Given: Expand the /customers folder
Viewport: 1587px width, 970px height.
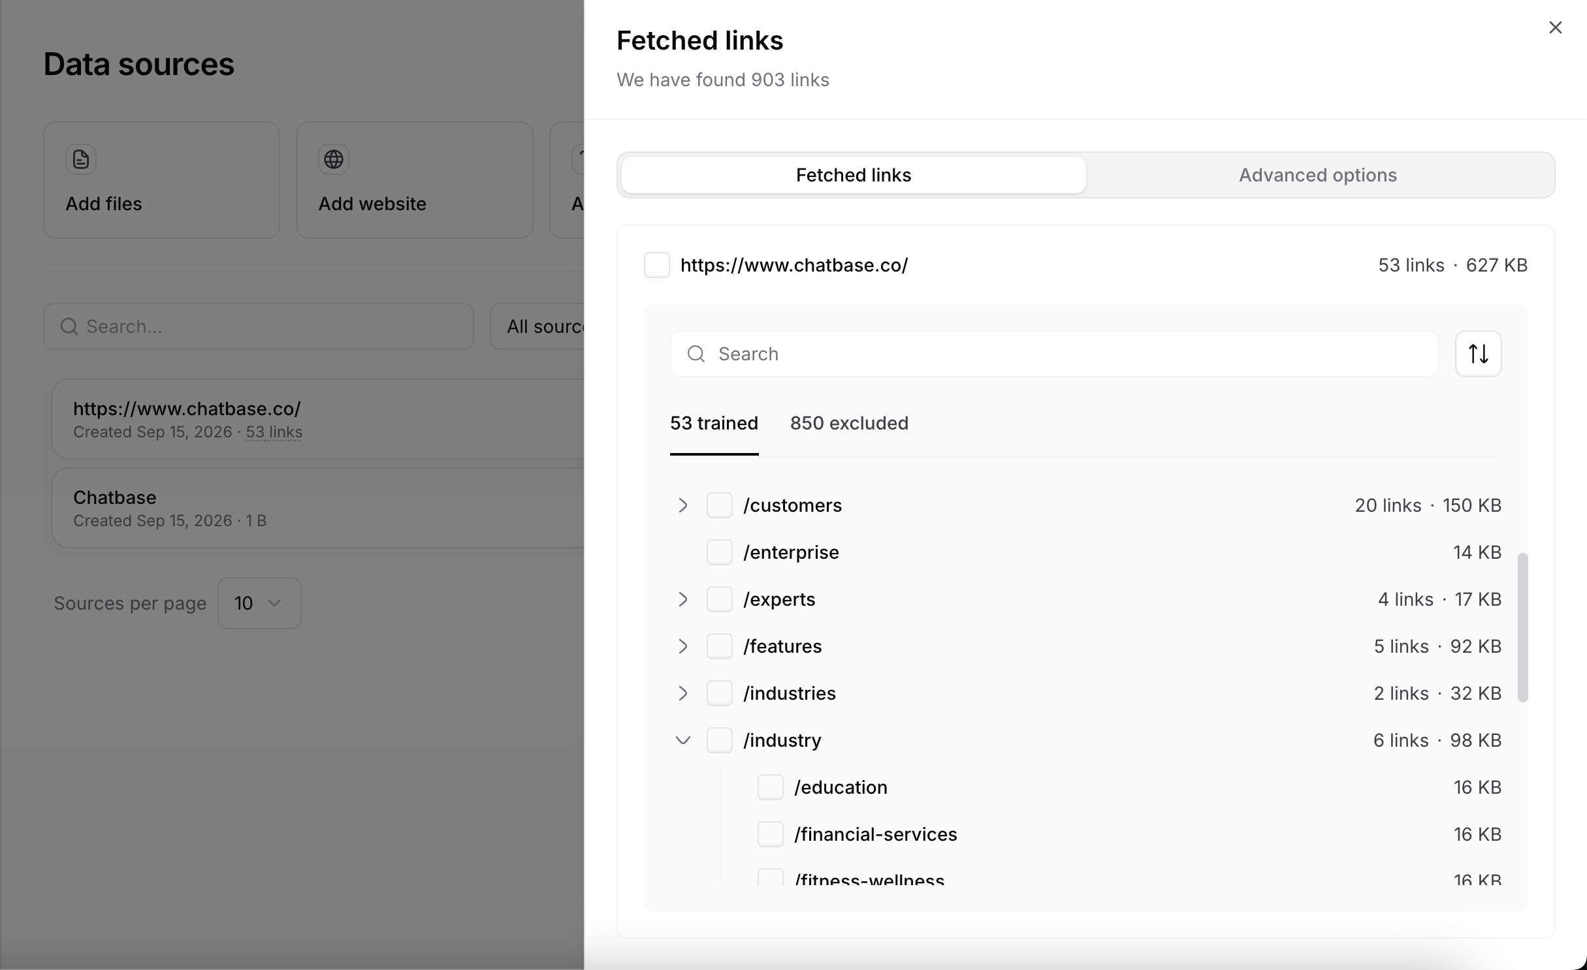Looking at the screenshot, I should click(x=682, y=505).
